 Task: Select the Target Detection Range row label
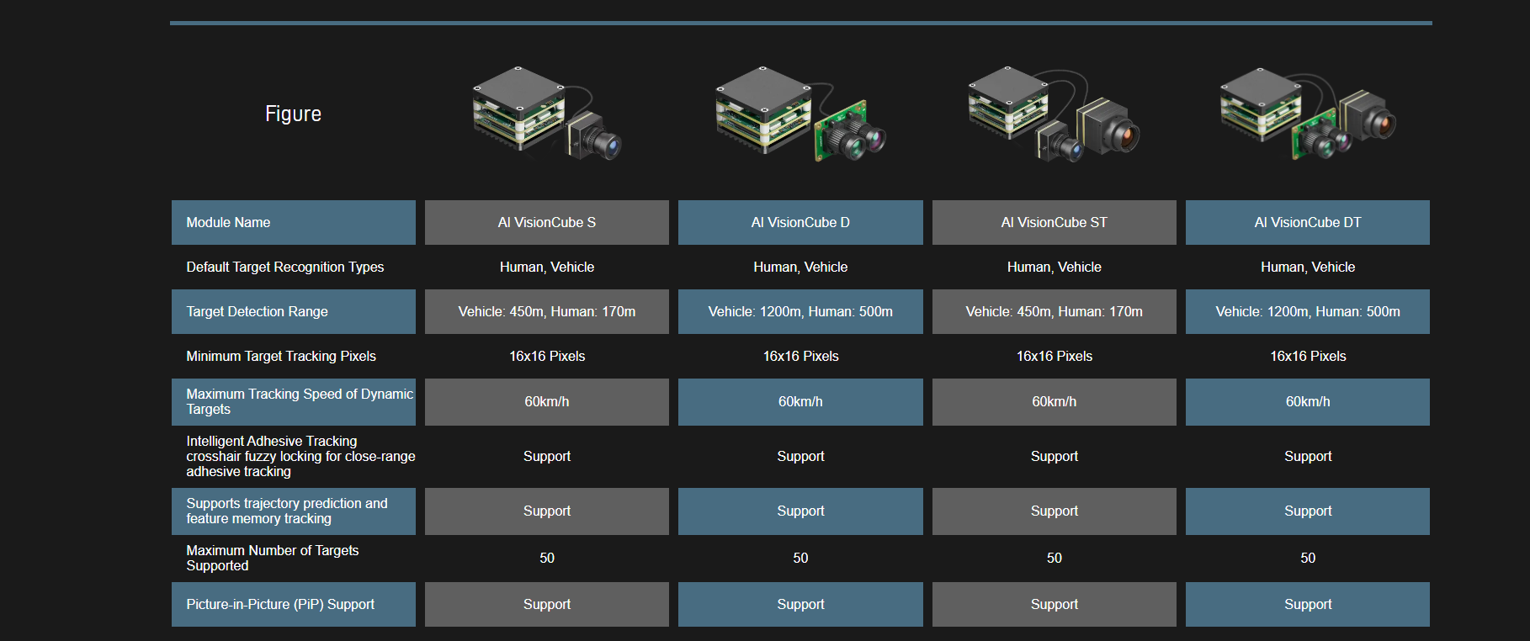tap(257, 311)
